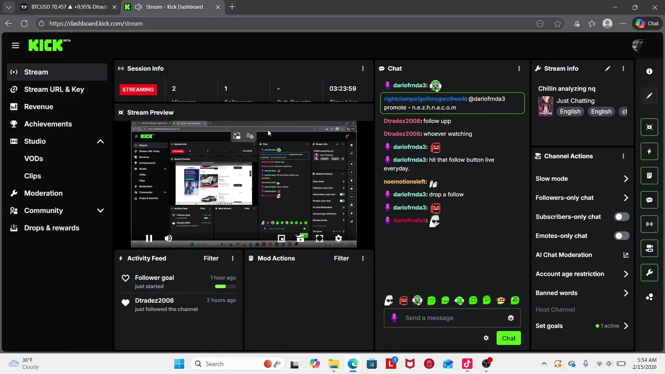
Task: Click username noemotionsleft in chat
Action: click(405, 182)
